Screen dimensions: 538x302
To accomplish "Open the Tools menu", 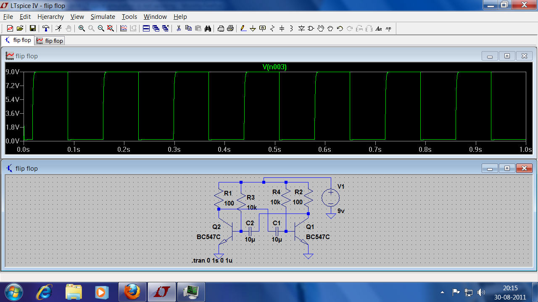I will [x=129, y=17].
